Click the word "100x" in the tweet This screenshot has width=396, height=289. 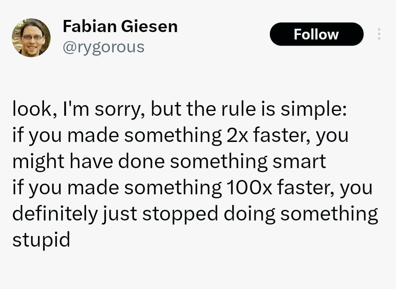[249, 187]
